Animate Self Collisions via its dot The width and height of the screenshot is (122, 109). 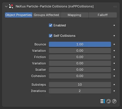coord(114,36)
